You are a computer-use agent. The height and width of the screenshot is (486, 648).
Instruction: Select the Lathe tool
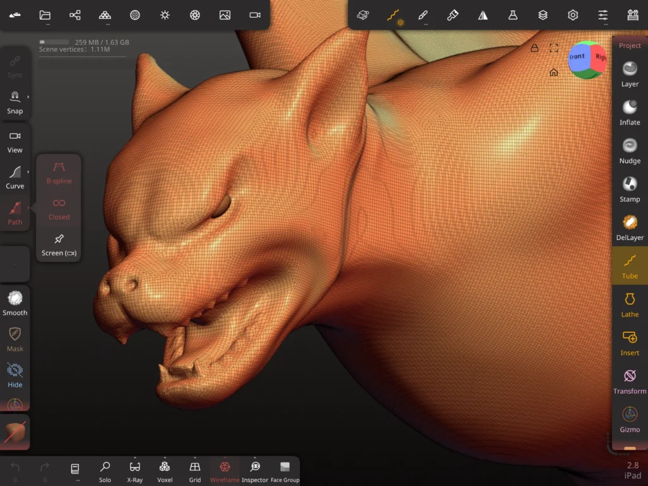pos(630,305)
